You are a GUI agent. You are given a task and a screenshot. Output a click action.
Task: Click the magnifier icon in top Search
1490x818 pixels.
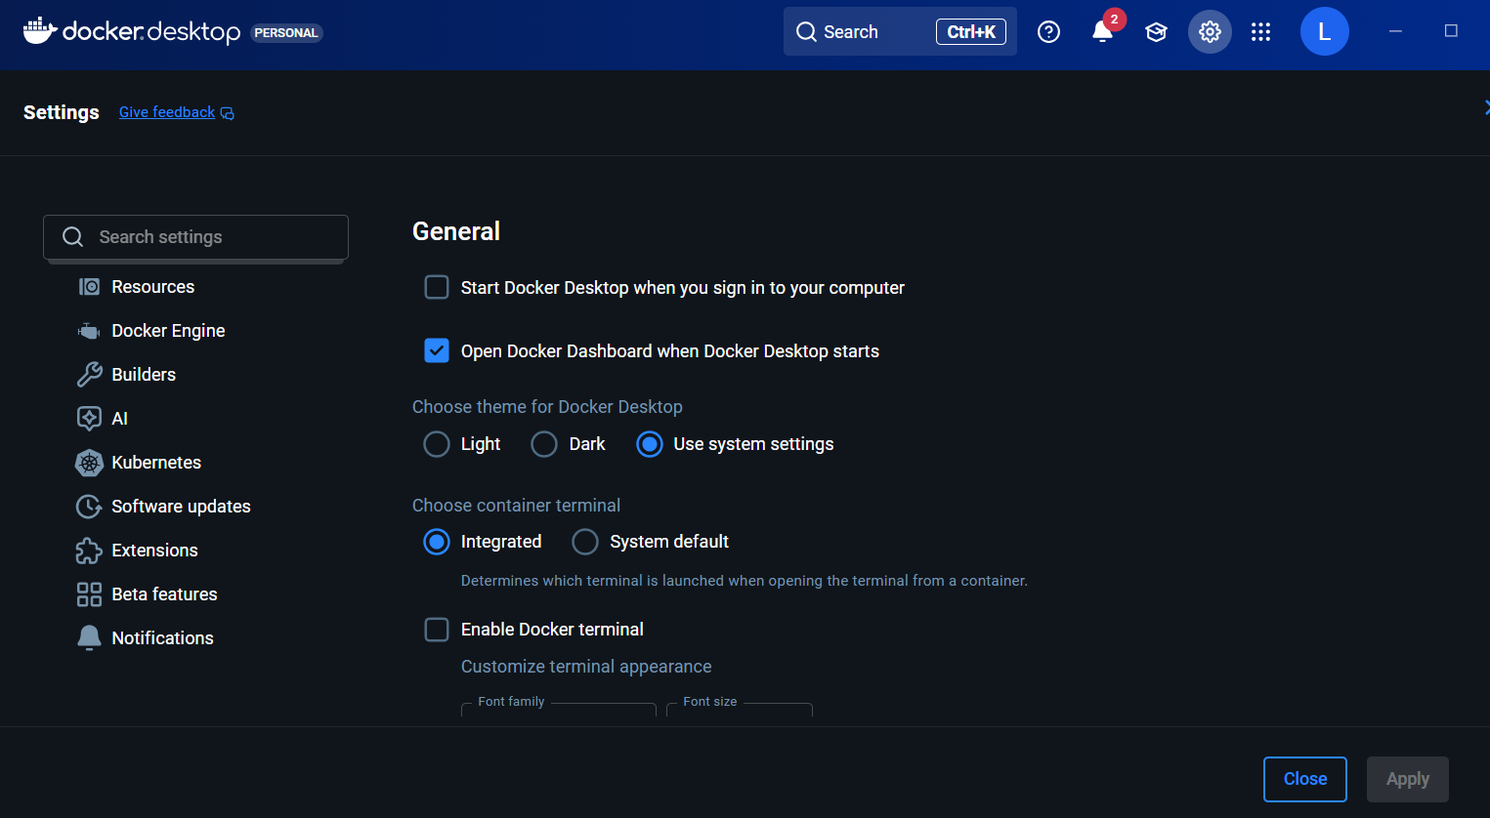point(806,32)
